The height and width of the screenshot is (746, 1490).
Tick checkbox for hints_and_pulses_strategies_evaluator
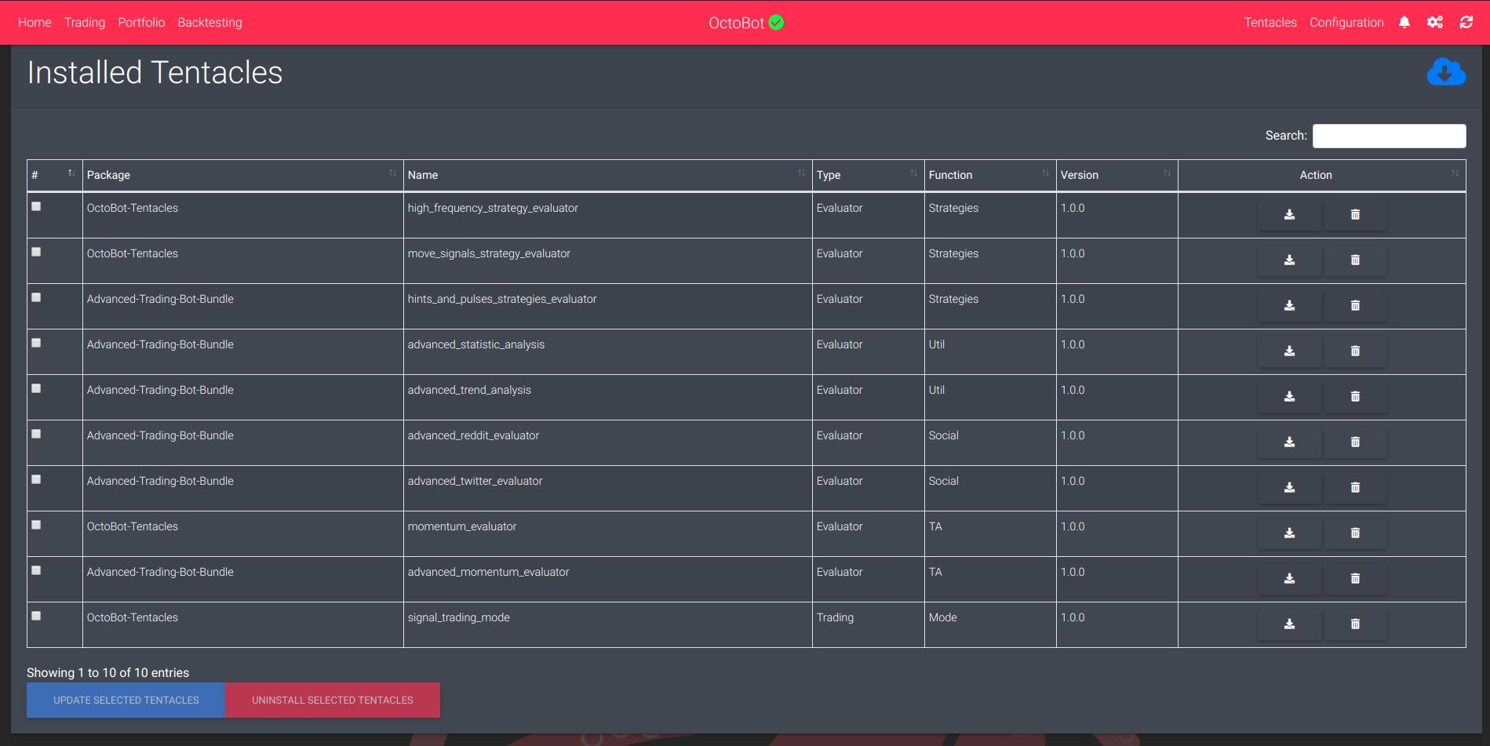click(36, 297)
